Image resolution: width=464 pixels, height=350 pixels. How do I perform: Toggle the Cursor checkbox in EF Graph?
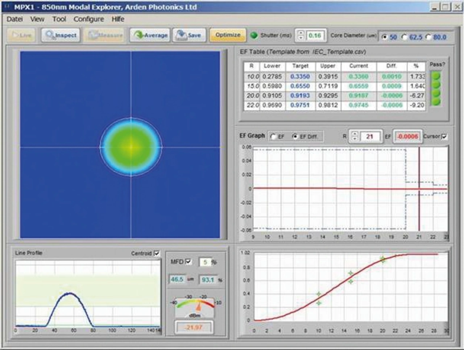pyautogui.click(x=444, y=136)
